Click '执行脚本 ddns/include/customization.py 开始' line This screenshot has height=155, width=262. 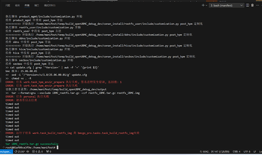click(38, 38)
